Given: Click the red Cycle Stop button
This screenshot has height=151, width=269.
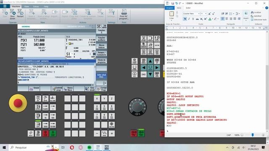Looking at the screenshot, I should point(45,133).
